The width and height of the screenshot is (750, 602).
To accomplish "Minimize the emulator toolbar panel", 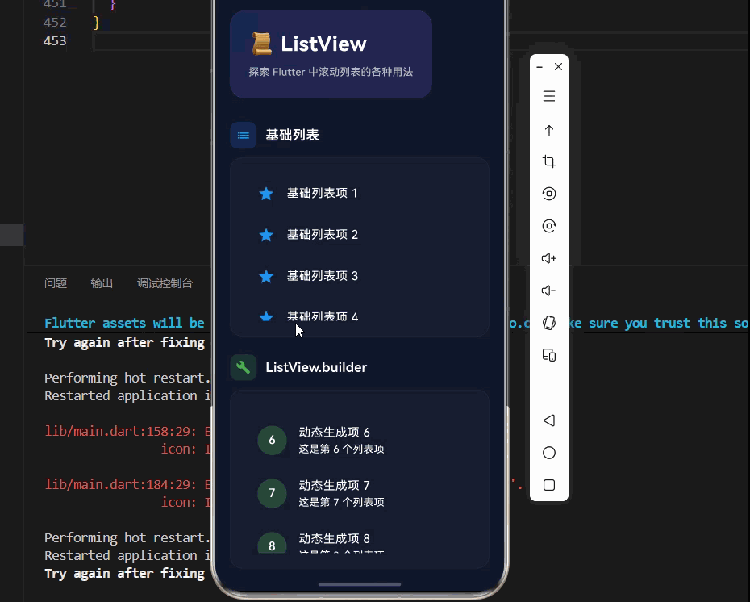I will point(540,67).
